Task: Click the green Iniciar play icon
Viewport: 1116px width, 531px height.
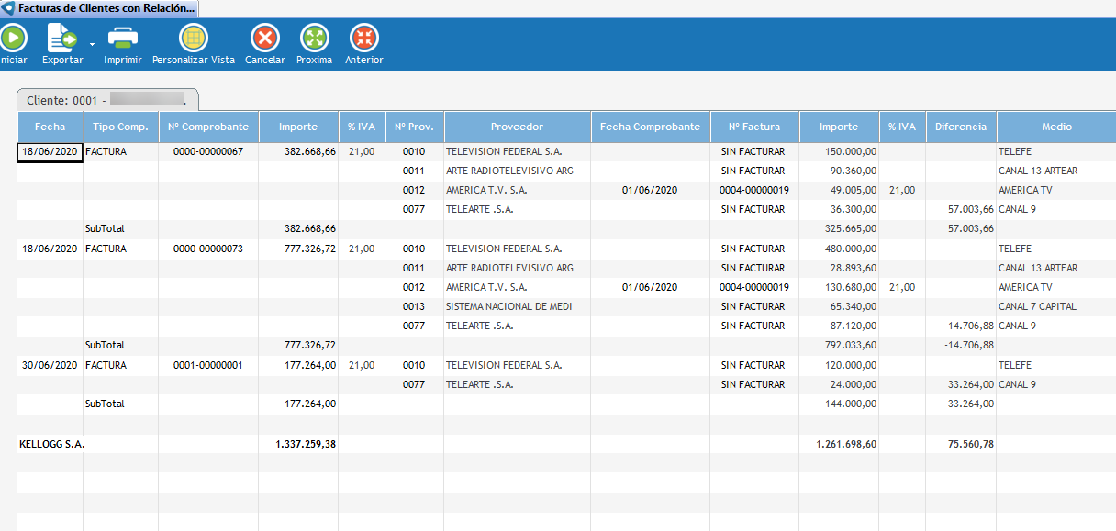Action: (13, 39)
